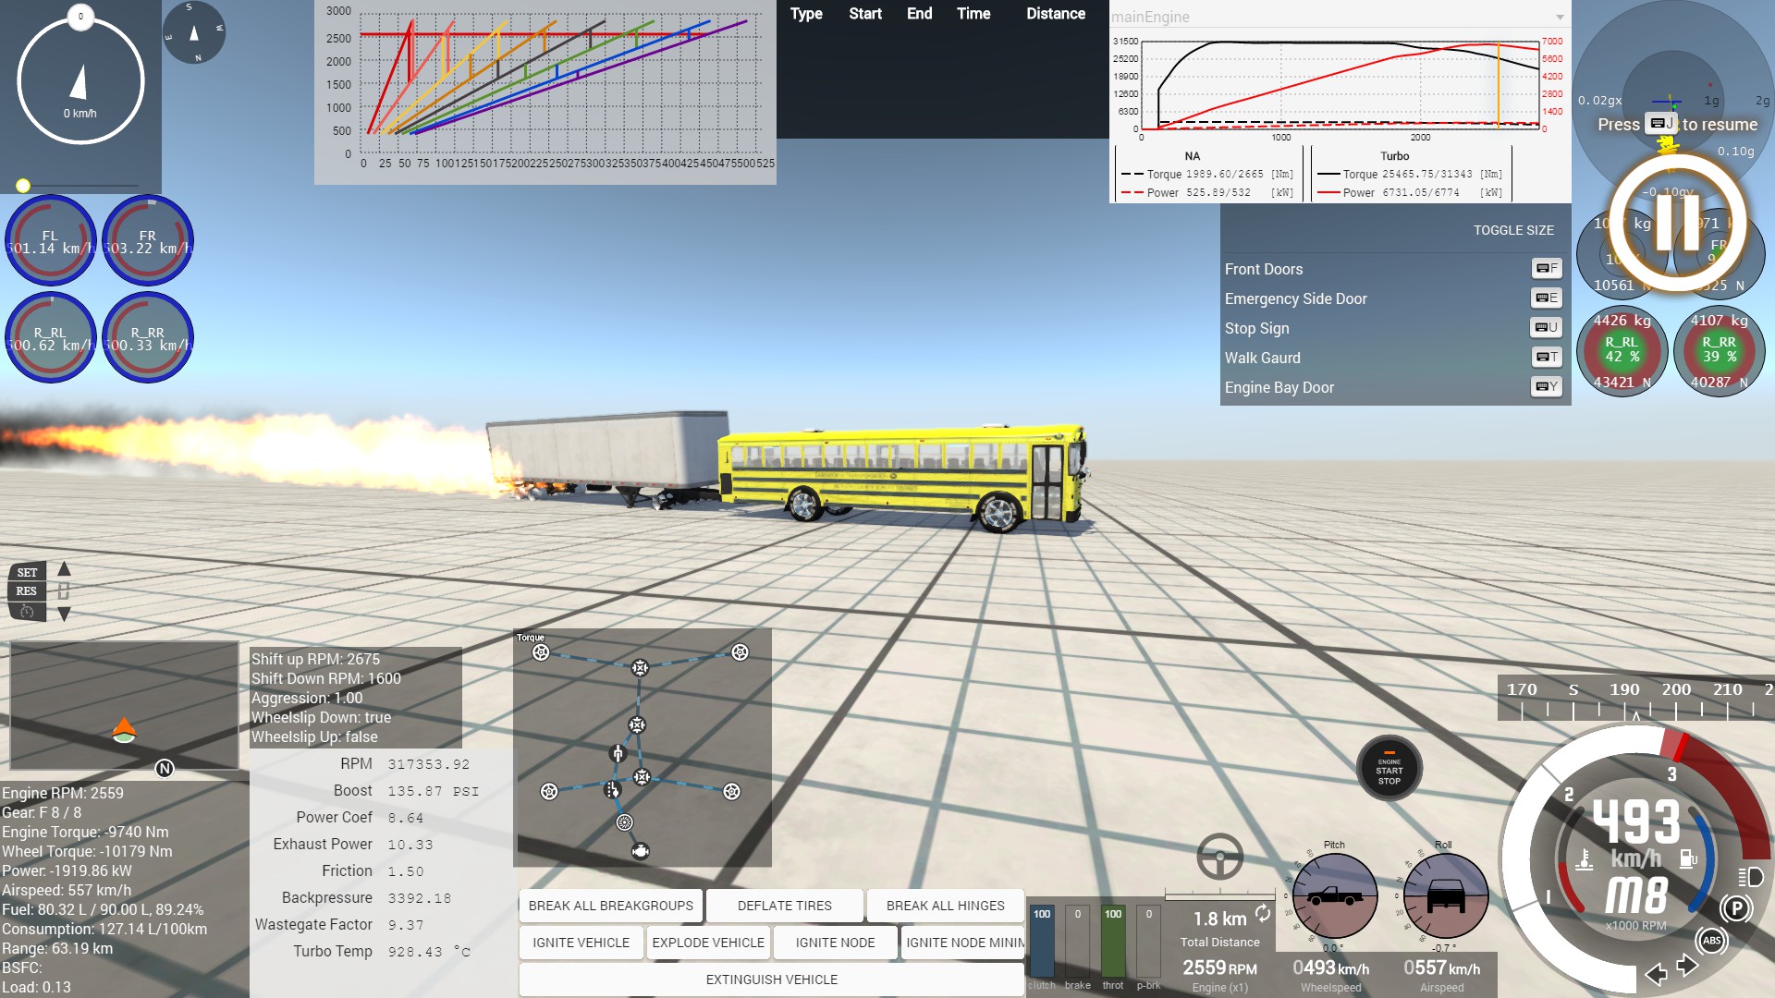Increase cruise control speed with up arrow

click(64, 569)
